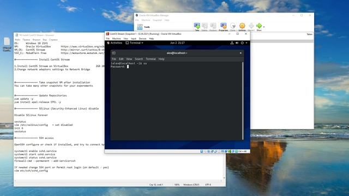Click hard disk activity icon in VM status bar
Viewport: 349px width, 196px height.
[202, 151]
